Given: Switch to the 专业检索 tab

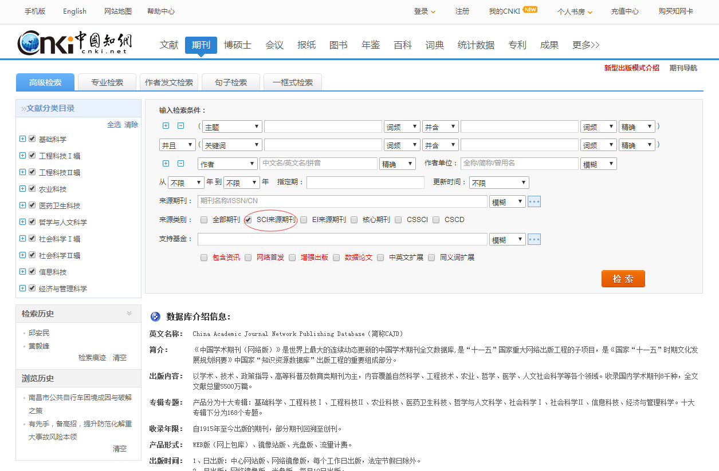Looking at the screenshot, I should [x=107, y=82].
